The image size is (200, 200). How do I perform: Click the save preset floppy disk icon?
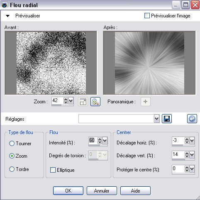[167, 119]
